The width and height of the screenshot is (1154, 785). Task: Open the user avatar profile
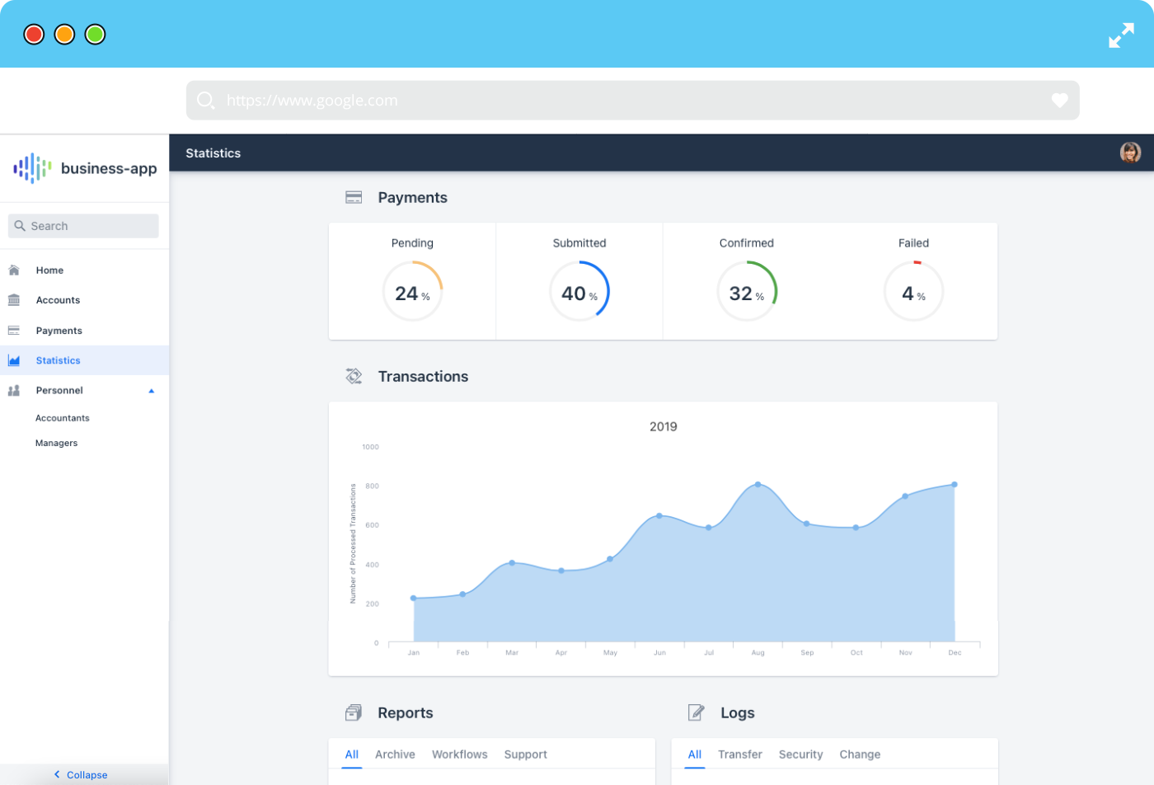[x=1130, y=153]
